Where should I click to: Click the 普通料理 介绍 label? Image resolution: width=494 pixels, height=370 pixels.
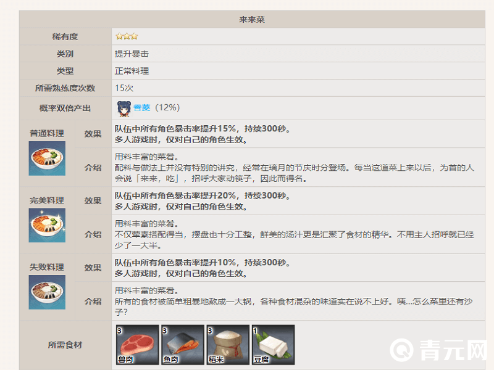[93, 167]
